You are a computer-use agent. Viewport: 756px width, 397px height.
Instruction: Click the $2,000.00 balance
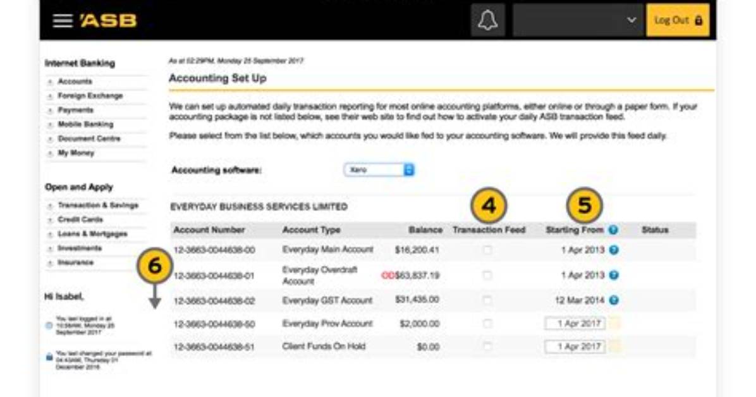pos(420,323)
